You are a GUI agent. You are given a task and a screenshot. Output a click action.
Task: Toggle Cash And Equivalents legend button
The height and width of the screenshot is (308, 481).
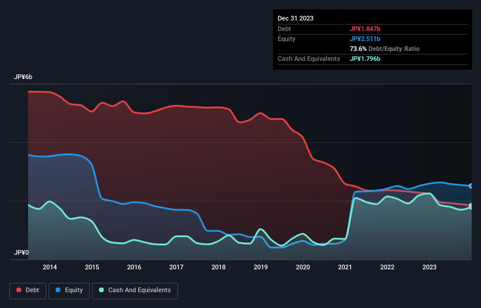(x=135, y=290)
